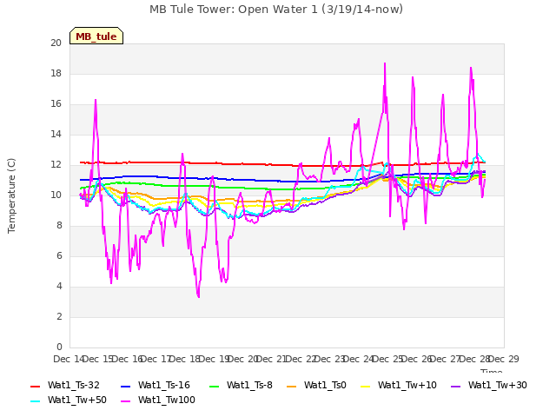This screenshot has width=556, height=417.
Task: Click the Dec 25 x-axis label
Action: 387,359
